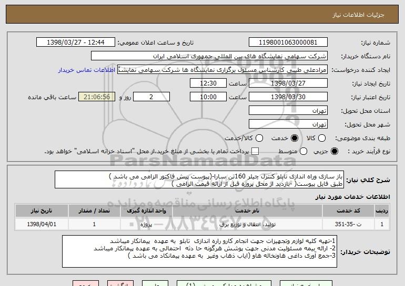
Task: Click the اطلاعات خدمات مورد نیاز heading
Action: [x=353, y=197]
